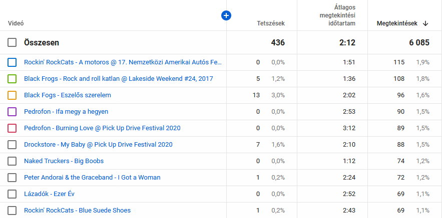Viewport: 442px width, 218px height.
Task: Open Pedrofon - Ifa megy a hegyen
Action: (x=66, y=112)
